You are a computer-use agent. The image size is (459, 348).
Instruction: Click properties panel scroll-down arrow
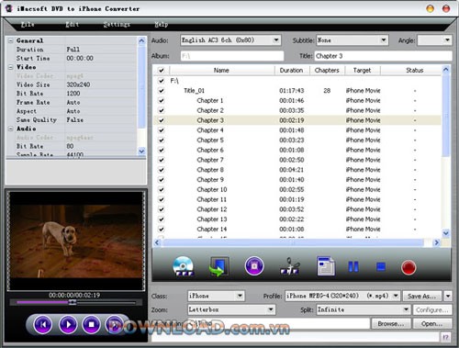click(141, 151)
